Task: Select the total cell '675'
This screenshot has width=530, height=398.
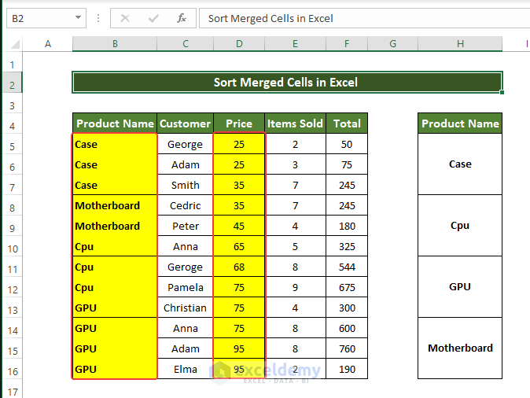Action: pos(347,287)
